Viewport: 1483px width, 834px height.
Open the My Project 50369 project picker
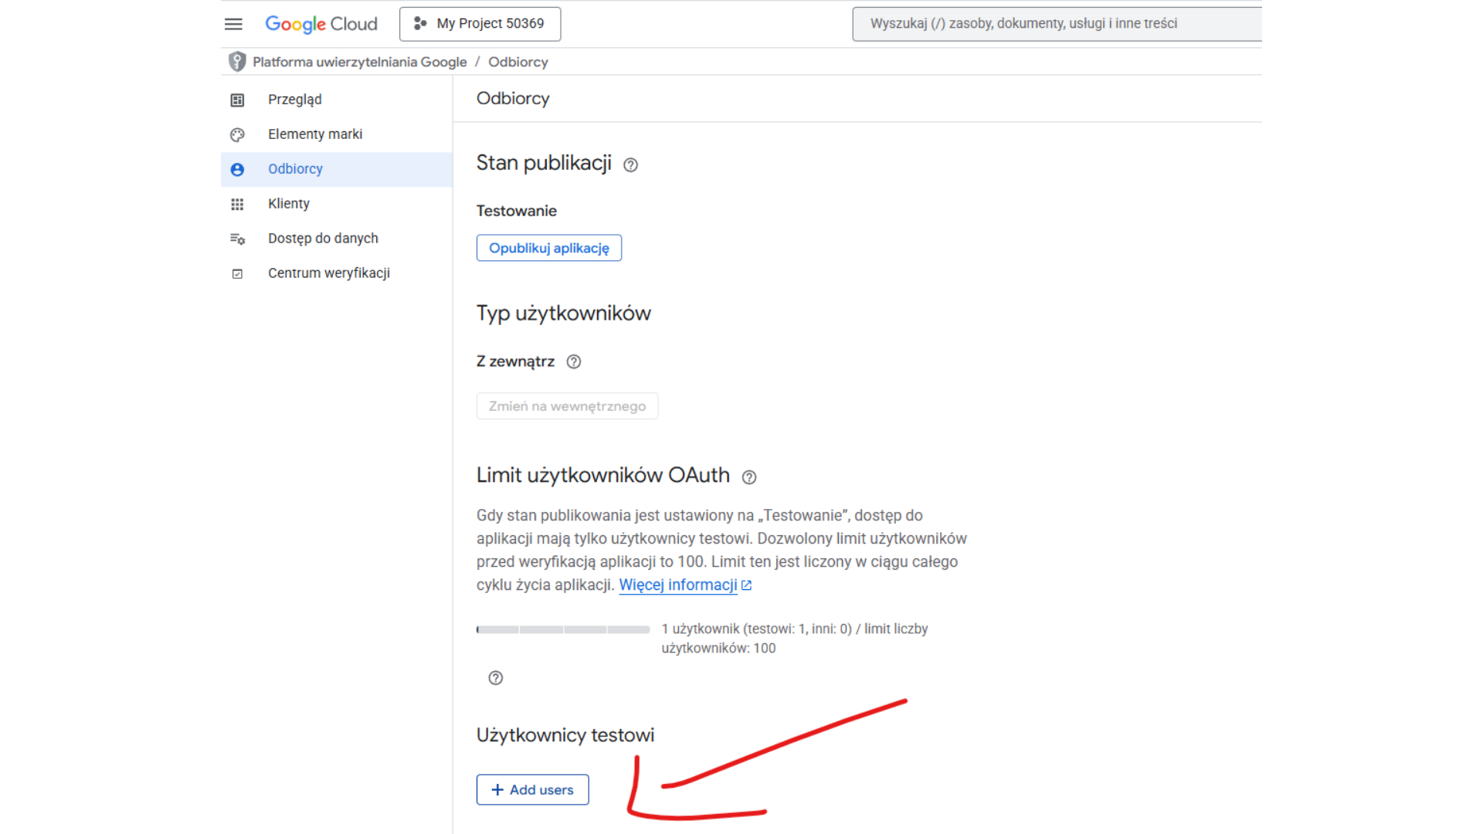tap(480, 24)
